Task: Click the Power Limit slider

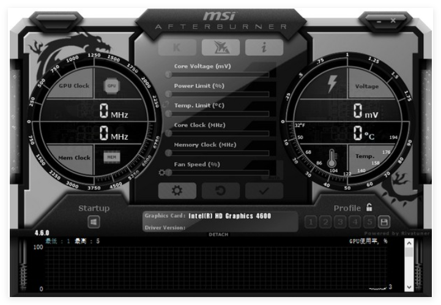Action: click(217, 94)
